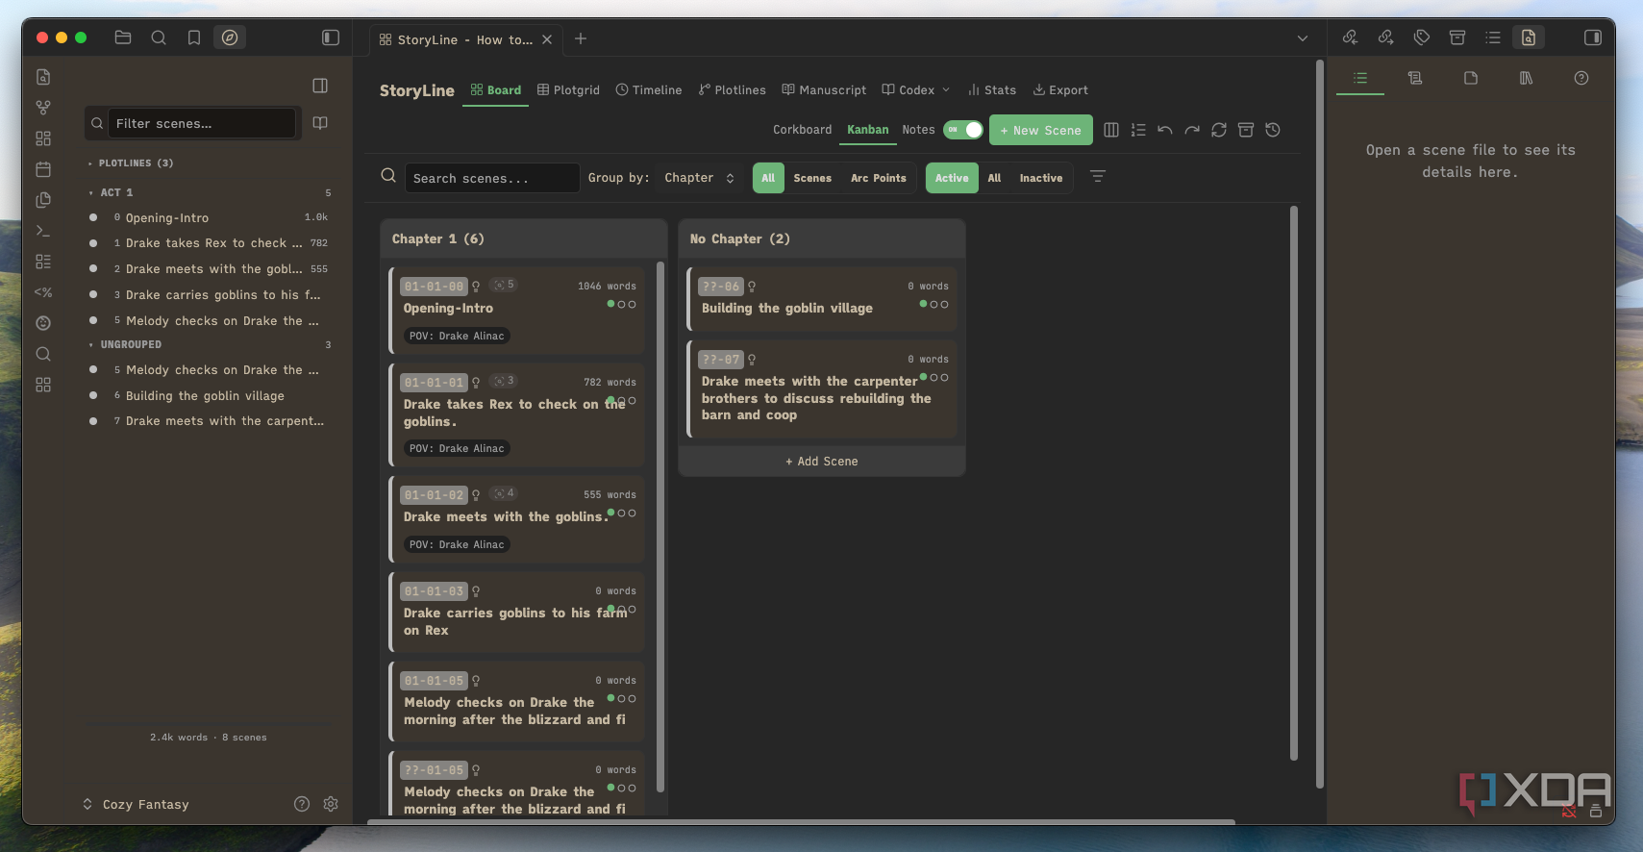The width and height of the screenshot is (1643, 852).
Task: Switch to the Timeline tab
Action: click(649, 90)
